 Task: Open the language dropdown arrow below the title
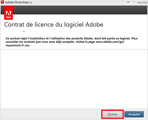coord(24,32)
